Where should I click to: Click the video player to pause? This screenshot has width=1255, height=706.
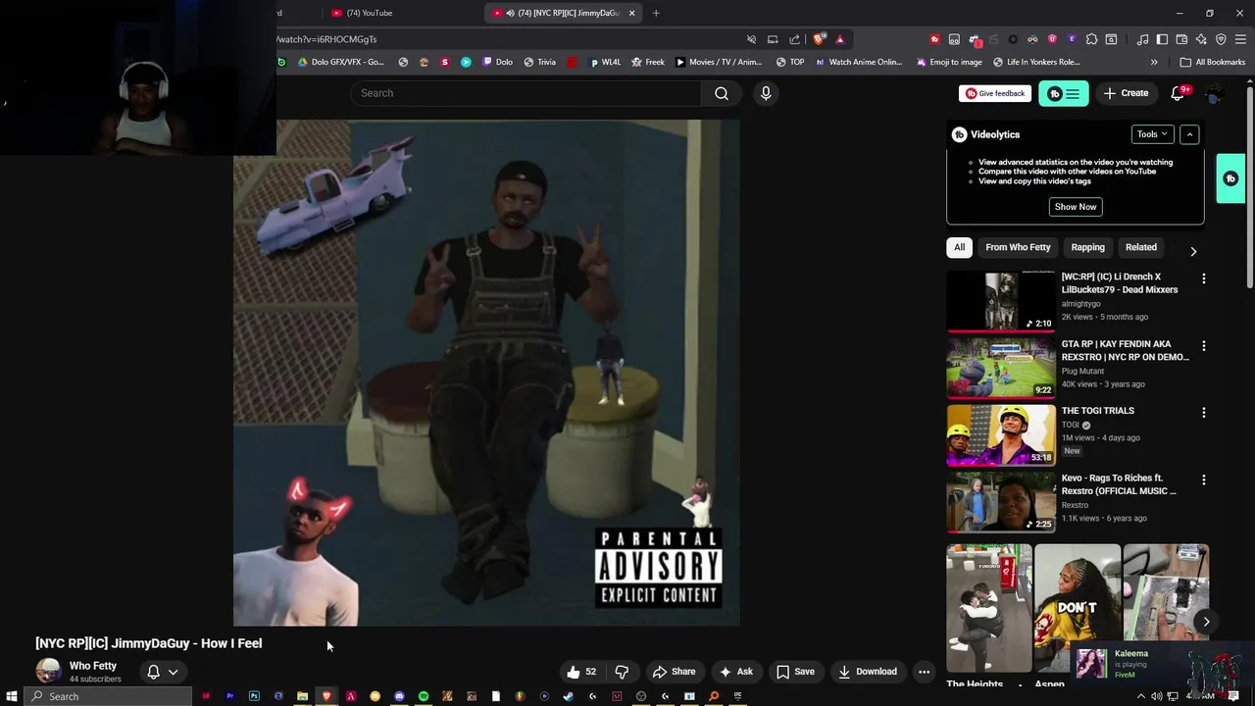tap(486, 373)
